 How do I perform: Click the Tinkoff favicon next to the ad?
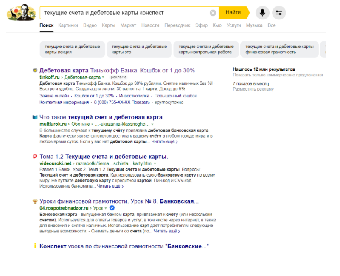35,70
